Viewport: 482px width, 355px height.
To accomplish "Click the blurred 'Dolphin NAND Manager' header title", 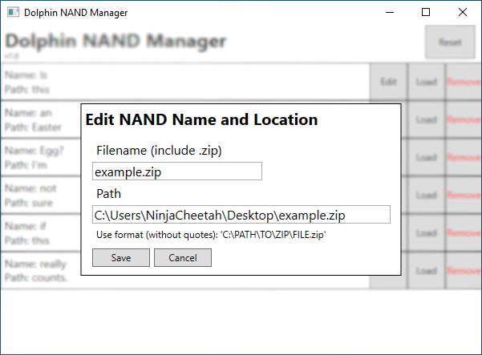I will 116,41.
